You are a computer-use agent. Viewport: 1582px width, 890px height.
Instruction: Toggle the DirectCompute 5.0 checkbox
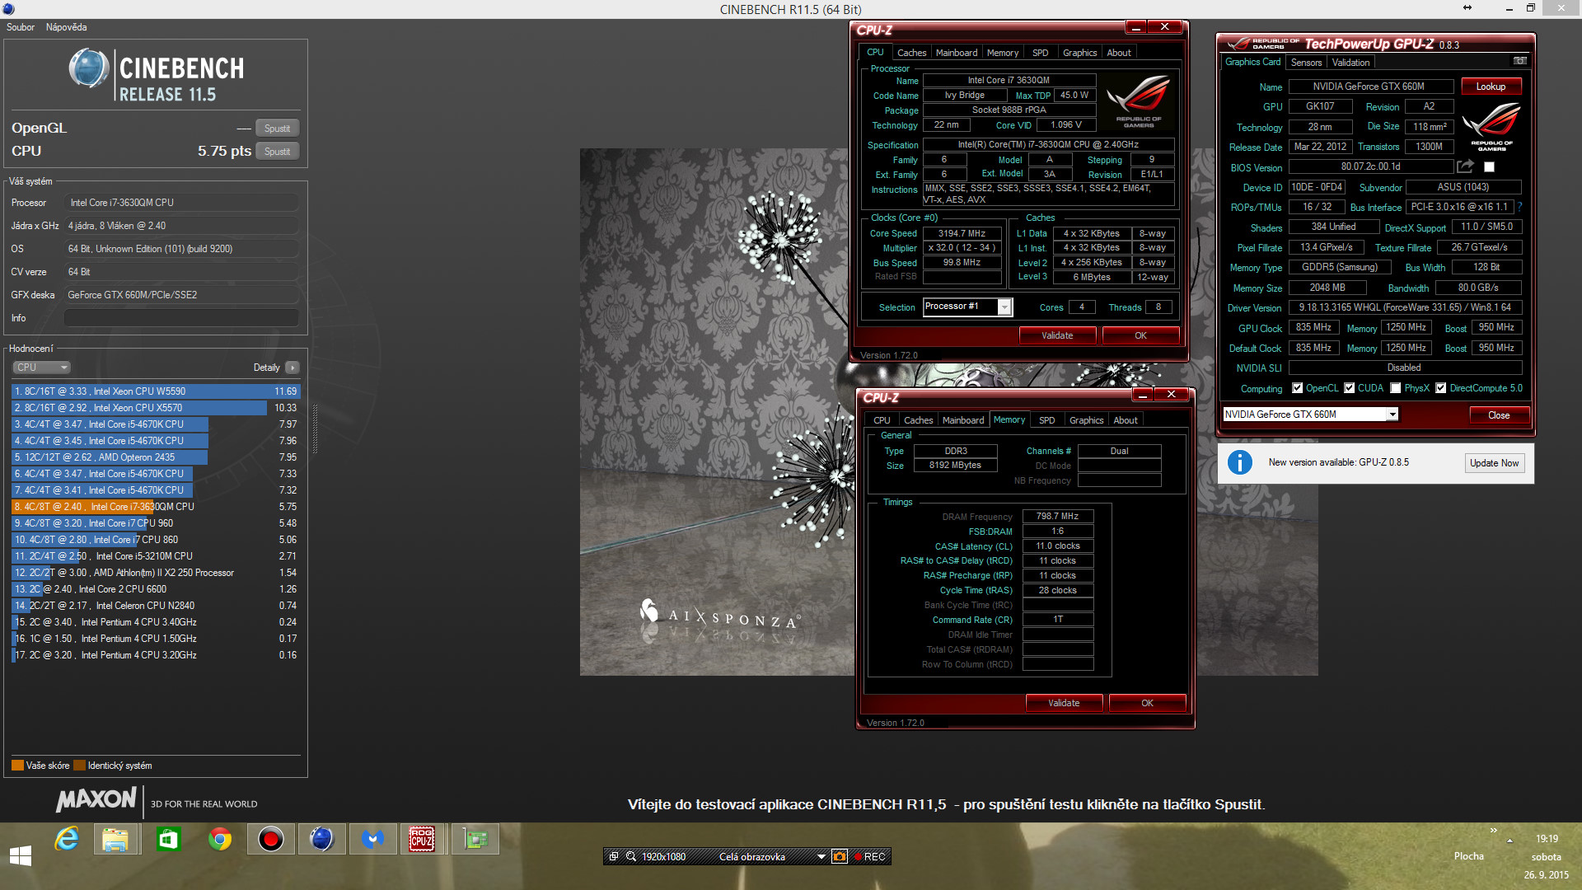click(x=1441, y=388)
